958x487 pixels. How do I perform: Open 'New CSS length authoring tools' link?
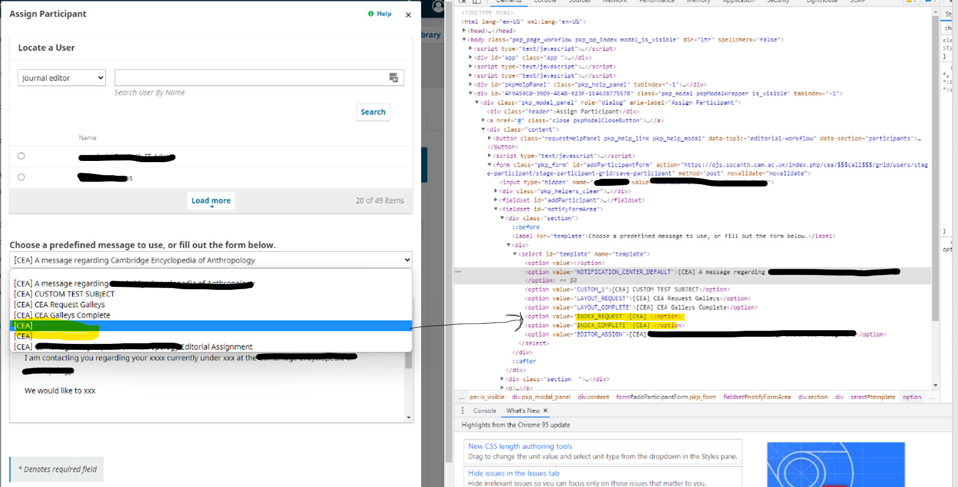520,447
